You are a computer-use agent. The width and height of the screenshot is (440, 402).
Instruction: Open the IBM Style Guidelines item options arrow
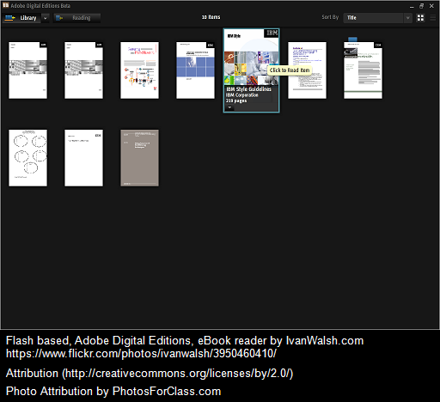click(229, 107)
